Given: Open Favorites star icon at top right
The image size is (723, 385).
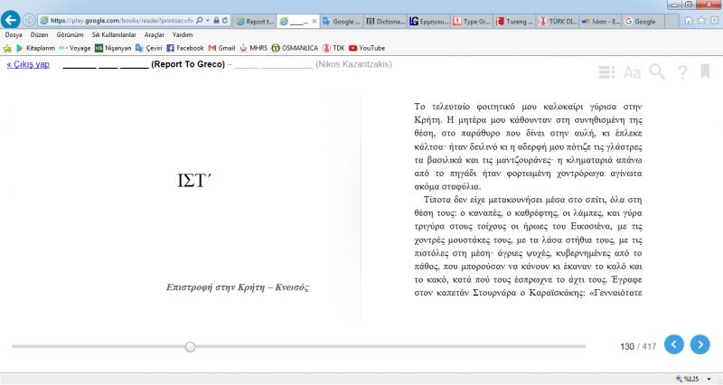Looking at the screenshot, I should click(701, 20).
